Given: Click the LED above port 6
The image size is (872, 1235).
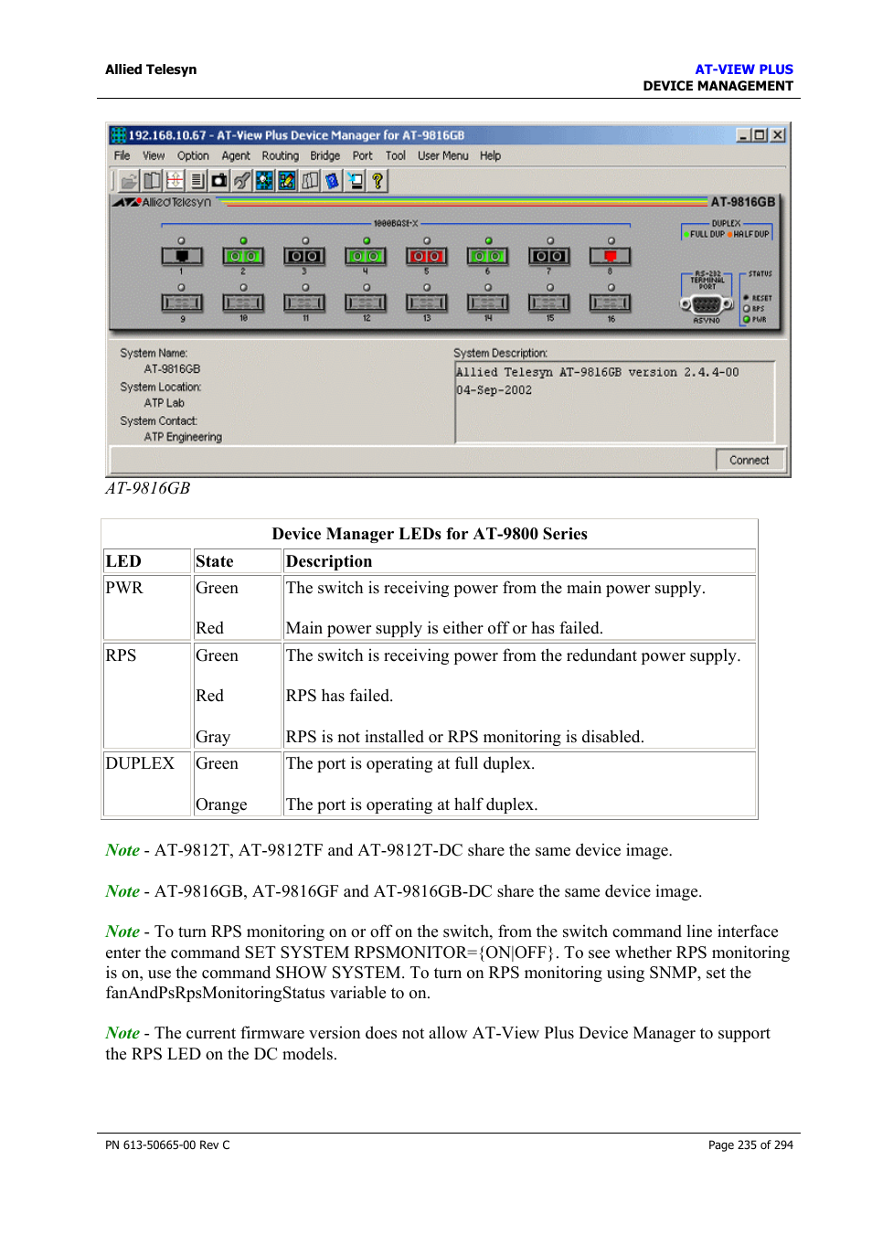Looking at the screenshot, I should tap(488, 240).
